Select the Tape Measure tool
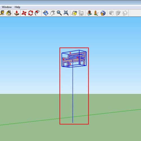This screenshot has height=141, width=141. (2, 13)
